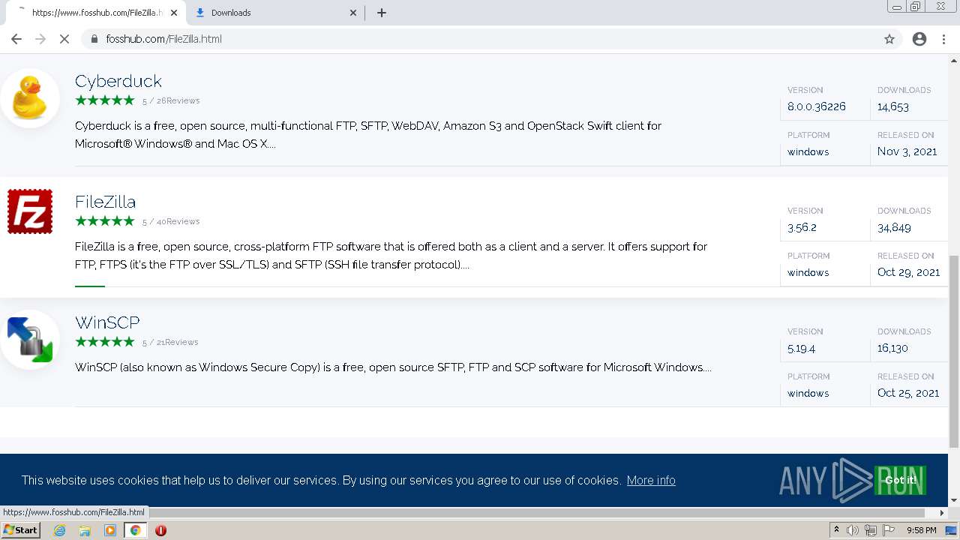The height and width of the screenshot is (540, 960).
Task: Open the Chrome three-dot menu
Action: (x=943, y=39)
